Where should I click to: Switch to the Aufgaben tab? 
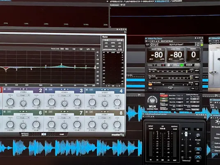pyautogui.click(x=176, y=1)
